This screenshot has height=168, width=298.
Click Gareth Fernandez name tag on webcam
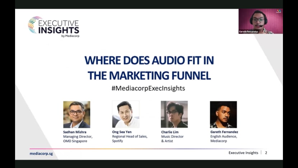248,32
